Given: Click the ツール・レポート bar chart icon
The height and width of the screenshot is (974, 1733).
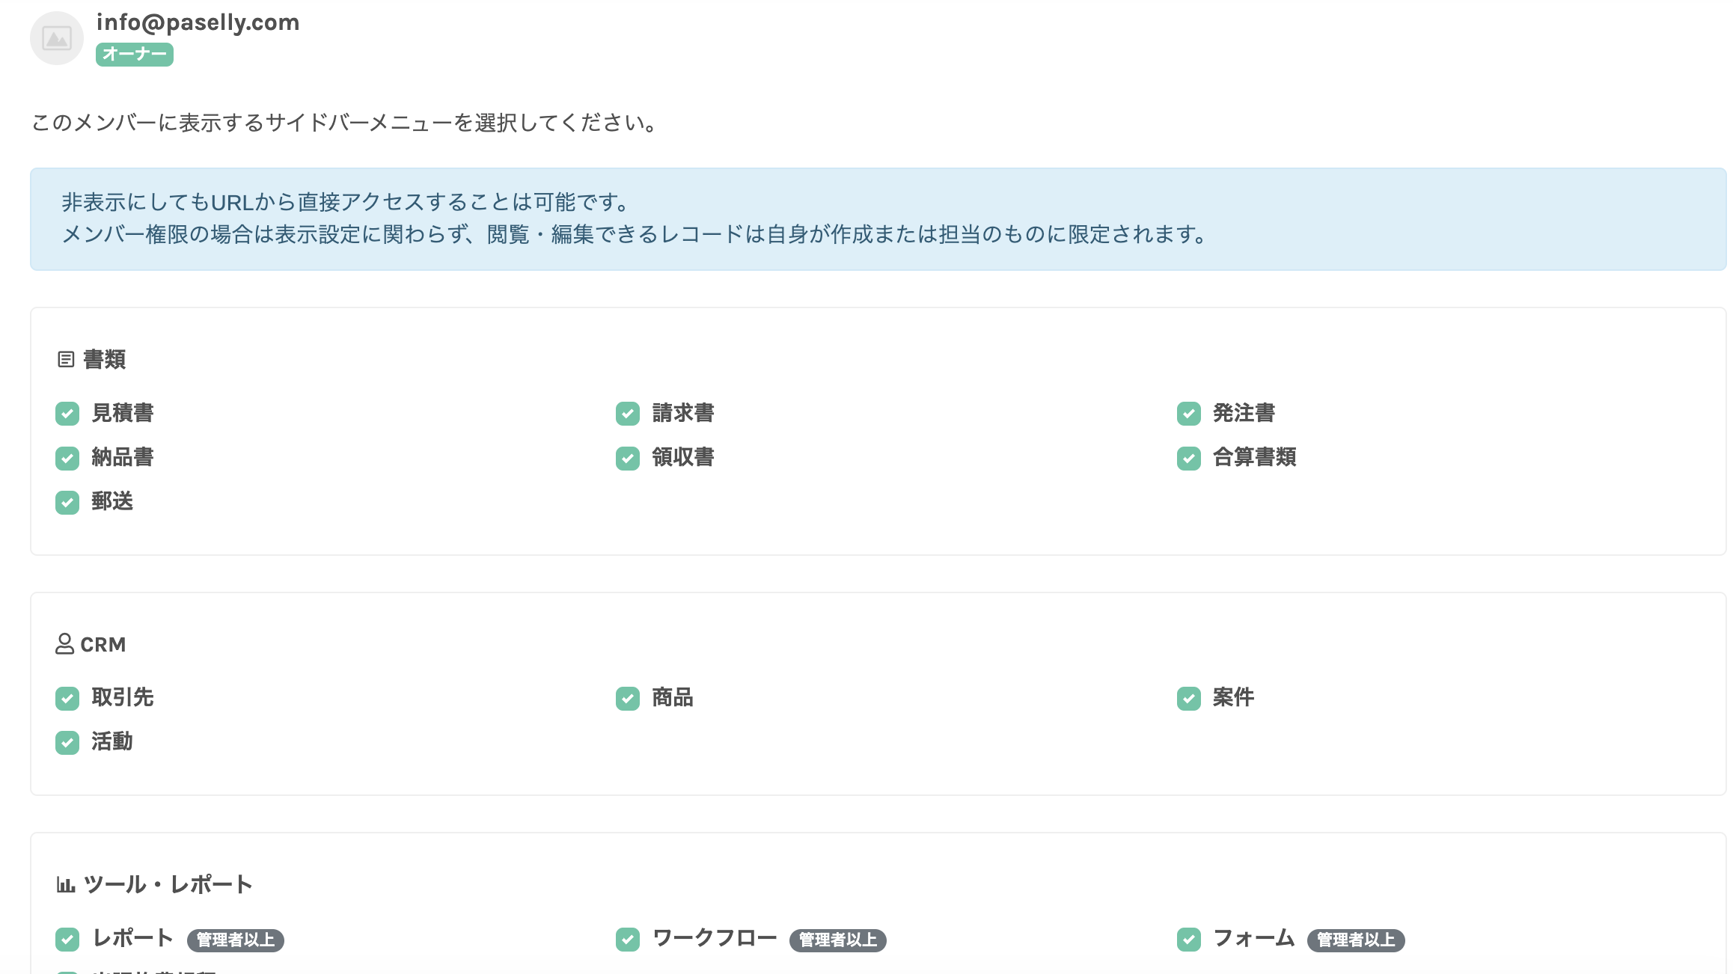Looking at the screenshot, I should 66,885.
